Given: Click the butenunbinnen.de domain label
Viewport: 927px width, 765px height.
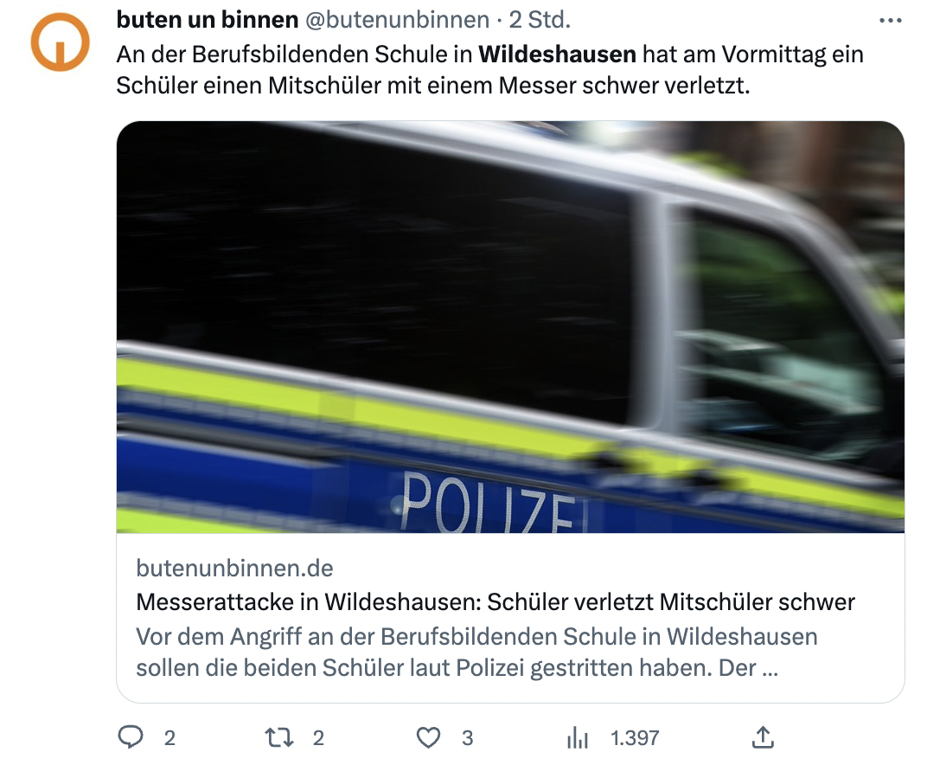Looking at the screenshot, I should (x=234, y=568).
